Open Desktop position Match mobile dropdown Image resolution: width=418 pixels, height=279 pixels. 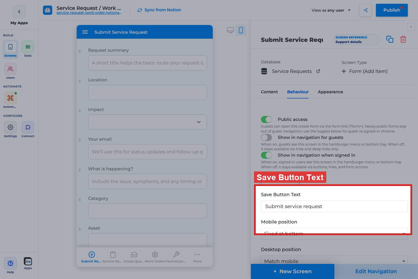pyautogui.click(x=334, y=261)
